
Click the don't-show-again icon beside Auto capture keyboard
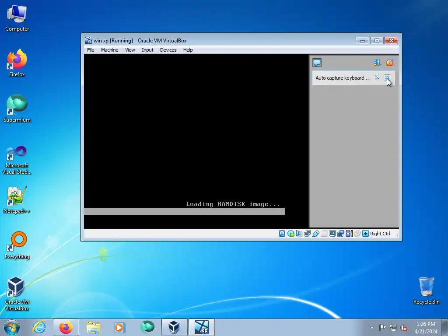tap(377, 78)
